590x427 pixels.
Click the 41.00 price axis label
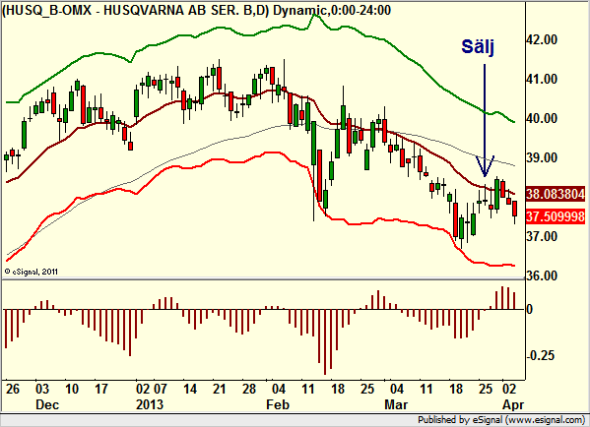coord(542,79)
